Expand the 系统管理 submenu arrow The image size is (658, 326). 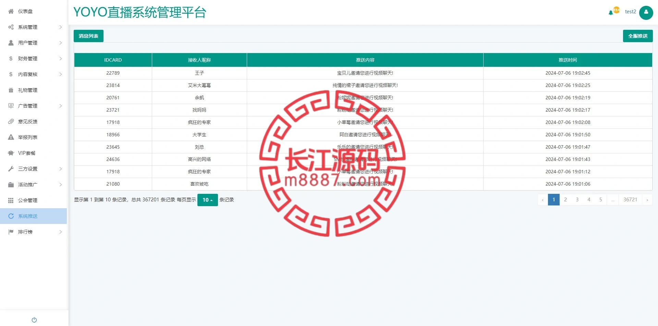click(61, 27)
